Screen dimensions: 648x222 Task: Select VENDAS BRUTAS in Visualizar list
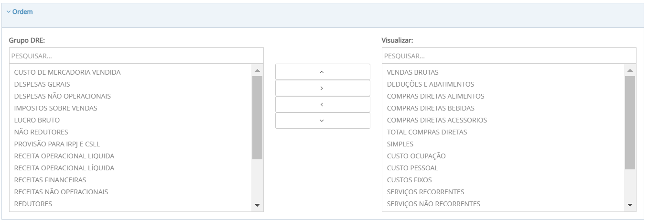click(x=412, y=72)
